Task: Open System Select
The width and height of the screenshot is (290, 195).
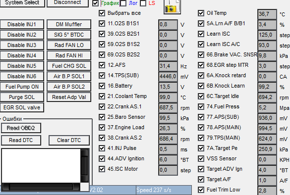Action: tap(22, 3)
